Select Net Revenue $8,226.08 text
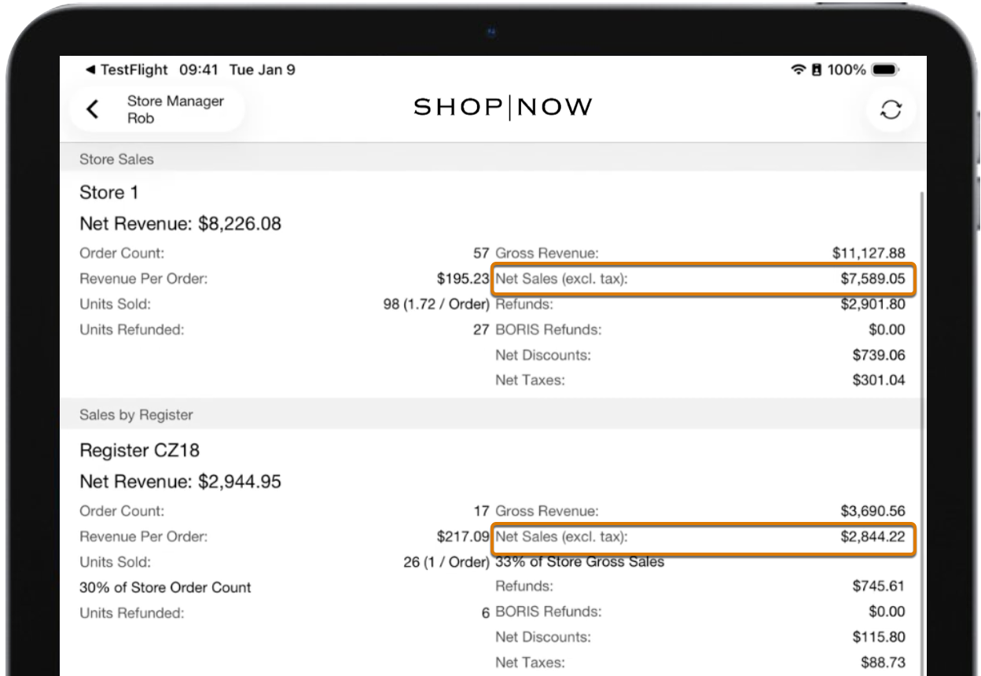981x676 pixels. click(181, 225)
